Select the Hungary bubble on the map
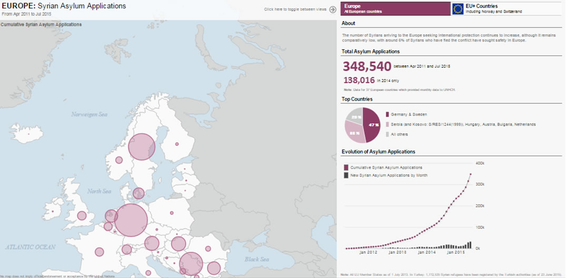The width and height of the screenshot is (567, 278). point(178,243)
